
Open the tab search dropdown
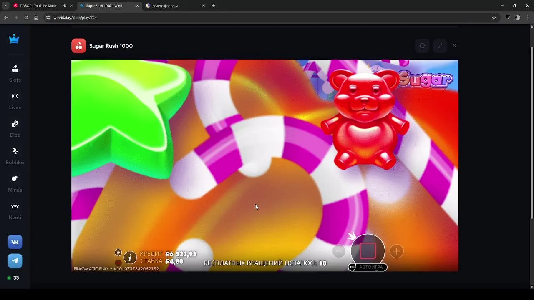5,6
